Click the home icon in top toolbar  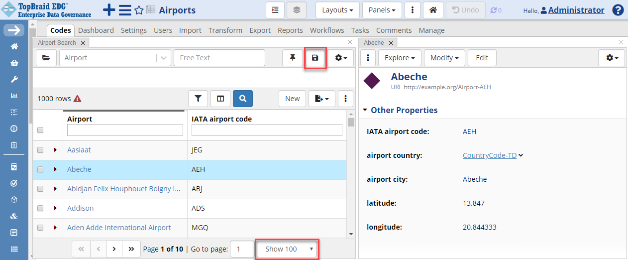[433, 10]
